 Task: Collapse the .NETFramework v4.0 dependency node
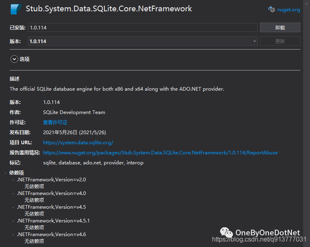(13, 193)
